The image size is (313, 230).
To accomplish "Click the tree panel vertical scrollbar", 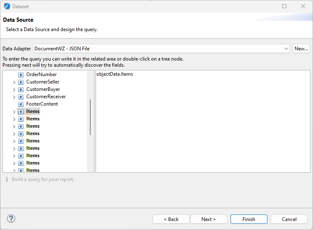I will click(x=90, y=117).
